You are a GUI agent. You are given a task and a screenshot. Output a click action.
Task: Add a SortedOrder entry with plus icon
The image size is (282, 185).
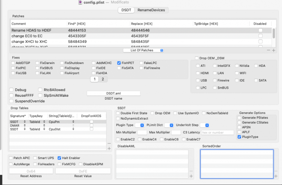[x=276, y=176]
